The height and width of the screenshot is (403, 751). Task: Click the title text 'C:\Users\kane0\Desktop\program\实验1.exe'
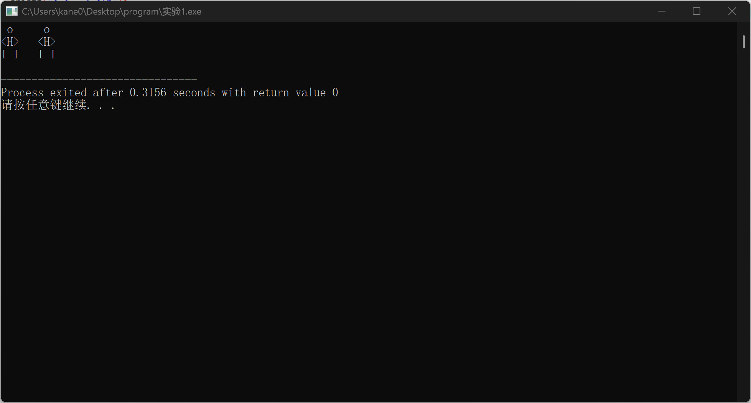point(112,12)
